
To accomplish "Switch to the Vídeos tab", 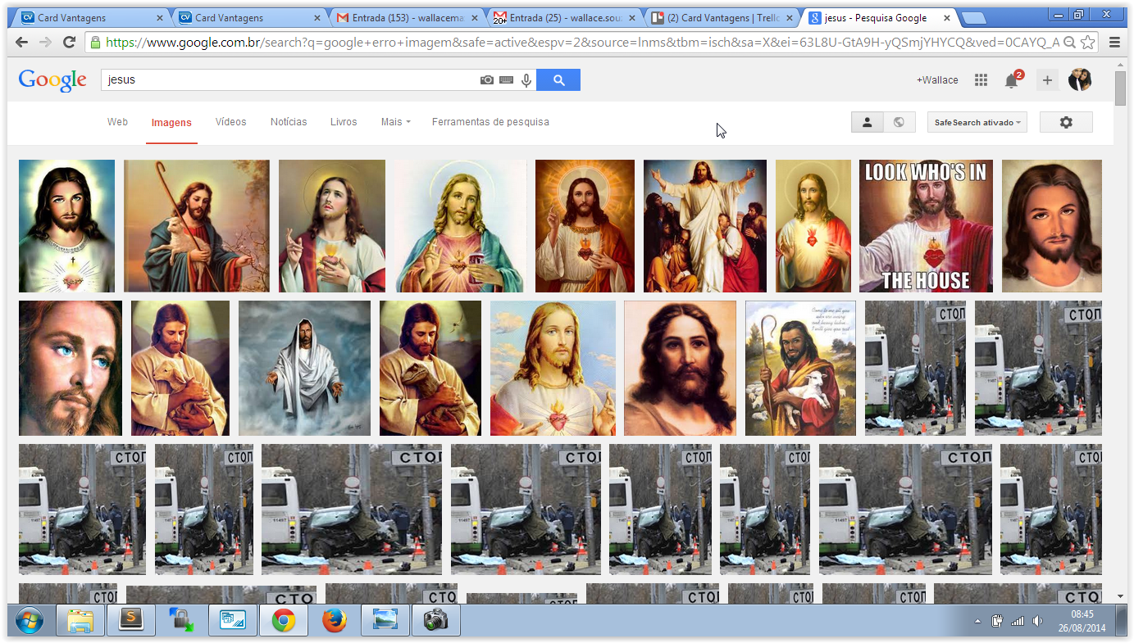I will point(230,122).
